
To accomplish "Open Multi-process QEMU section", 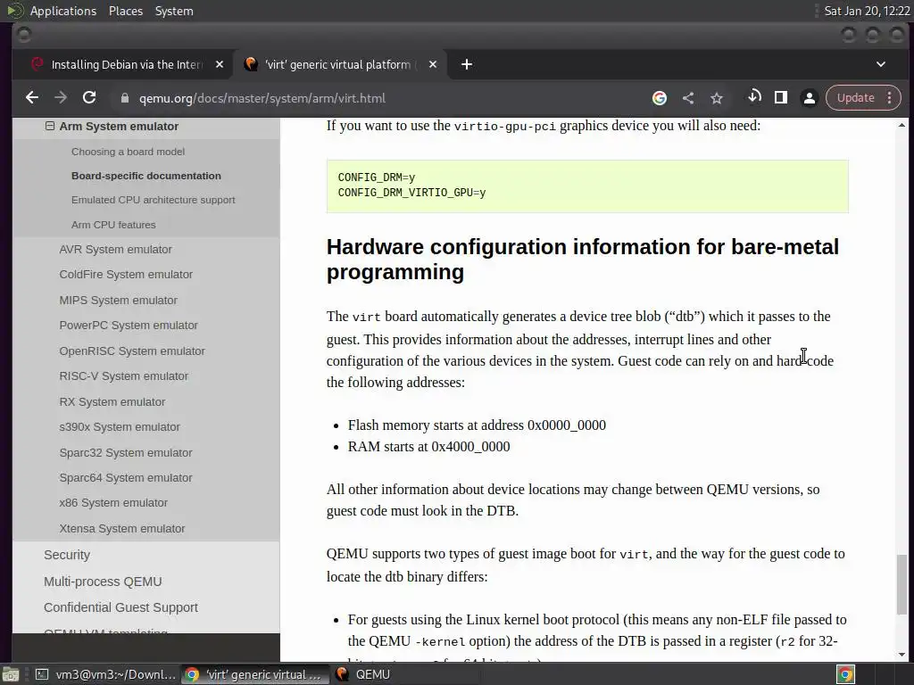I will click(x=103, y=582).
